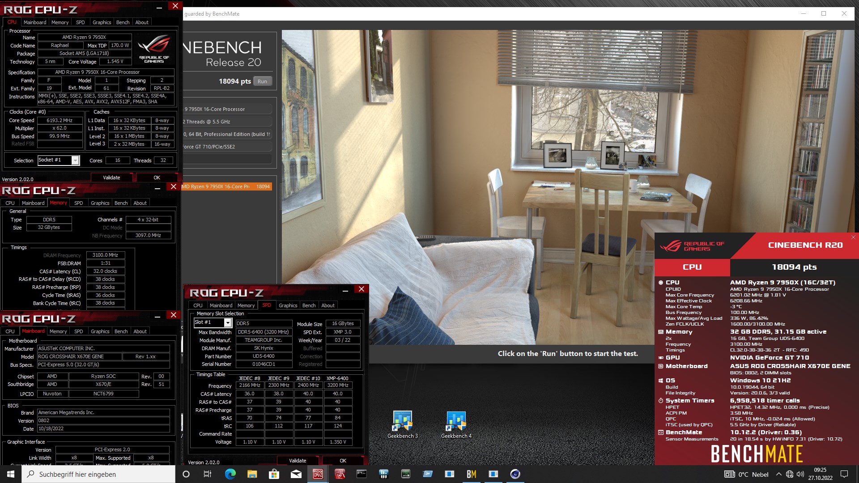Select the Graphics tab in the Mainboard CPU-Z window
This screenshot has height=483, width=859.
pyautogui.click(x=100, y=331)
